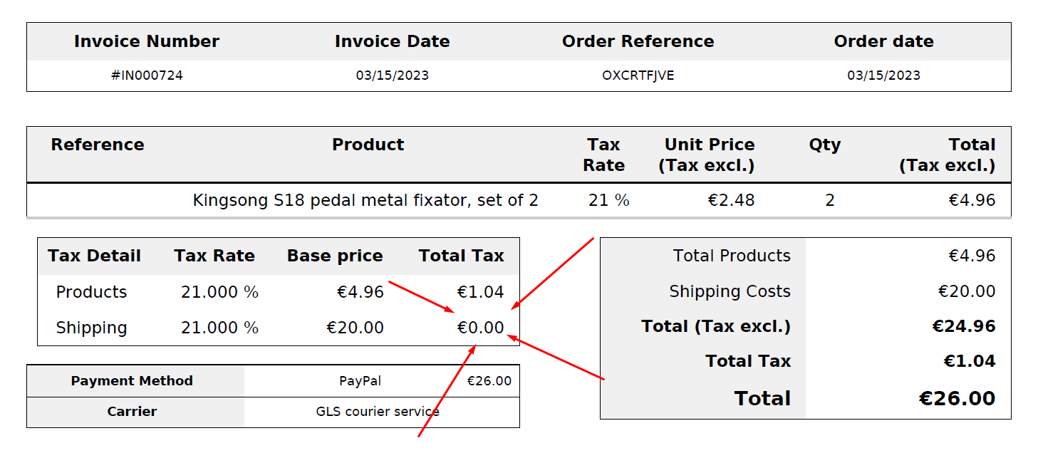Screen dimensions: 1038x453
Task: Click the invoice date 03/15/2023 value
Action: [393, 75]
